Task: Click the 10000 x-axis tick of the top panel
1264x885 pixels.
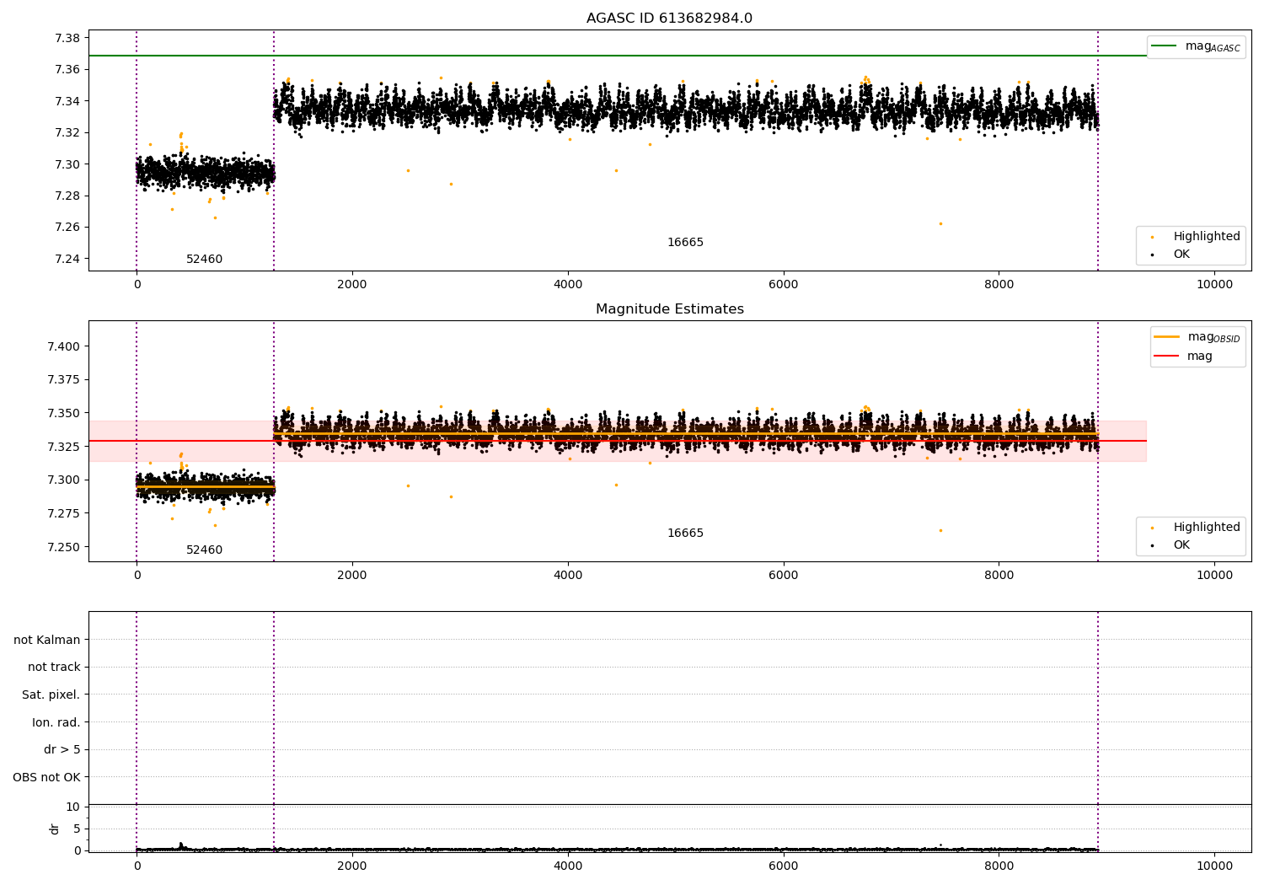Action: (x=1214, y=284)
